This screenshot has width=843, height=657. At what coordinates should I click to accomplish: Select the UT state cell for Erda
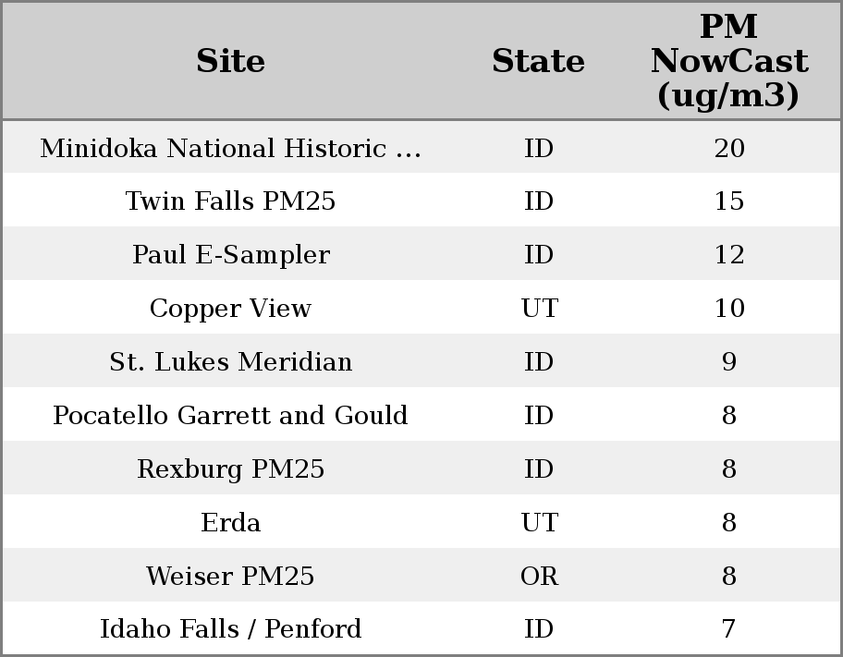coord(539,523)
